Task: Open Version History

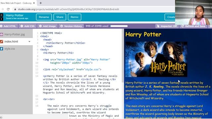Action: click(x=71, y=26)
